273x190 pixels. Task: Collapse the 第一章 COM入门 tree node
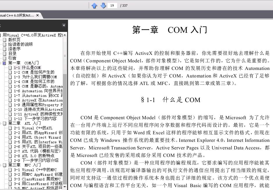point(1,63)
